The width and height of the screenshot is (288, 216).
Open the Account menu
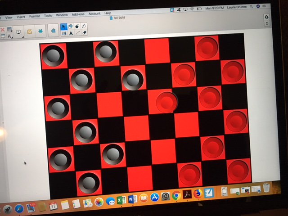pos(94,13)
